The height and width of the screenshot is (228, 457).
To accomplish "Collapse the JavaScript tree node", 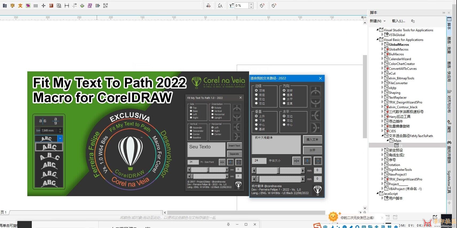I will tap(377, 193).
